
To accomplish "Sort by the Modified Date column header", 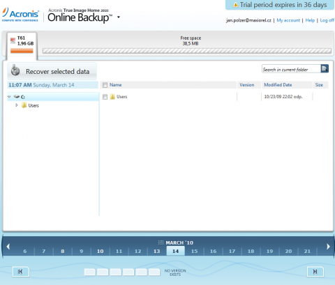I will tap(278, 85).
